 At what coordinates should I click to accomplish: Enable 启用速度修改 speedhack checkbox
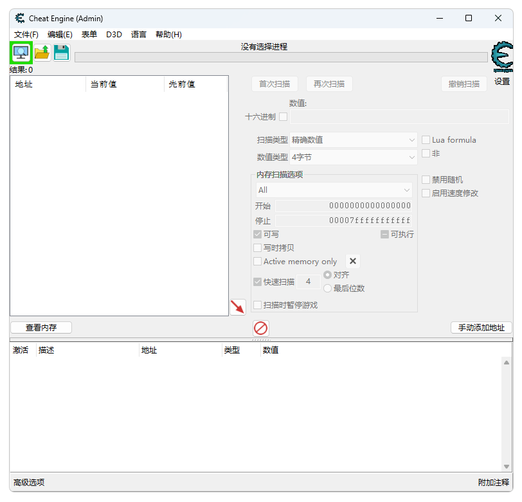[426, 193]
